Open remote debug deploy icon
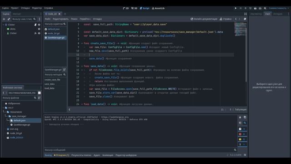Screen dimensions: 291x164 tap(250, 8)
